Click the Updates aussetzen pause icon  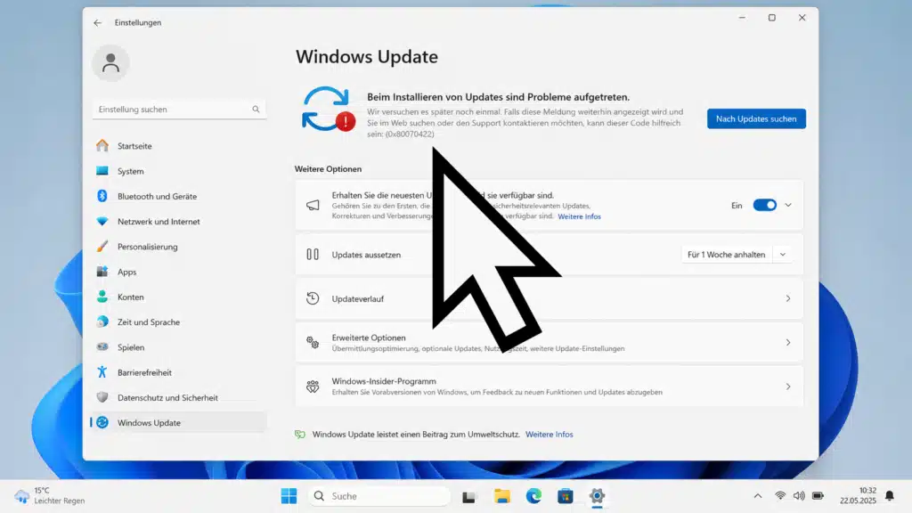(x=313, y=254)
